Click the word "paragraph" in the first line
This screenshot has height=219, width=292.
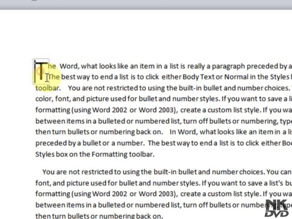[x=228, y=67]
